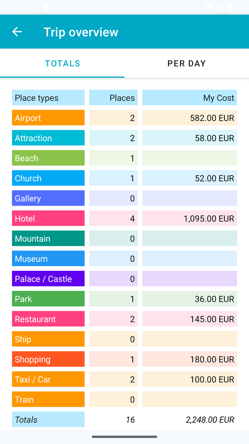Open the Church row cost value
The height and width of the screenshot is (444, 249).
(x=189, y=178)
